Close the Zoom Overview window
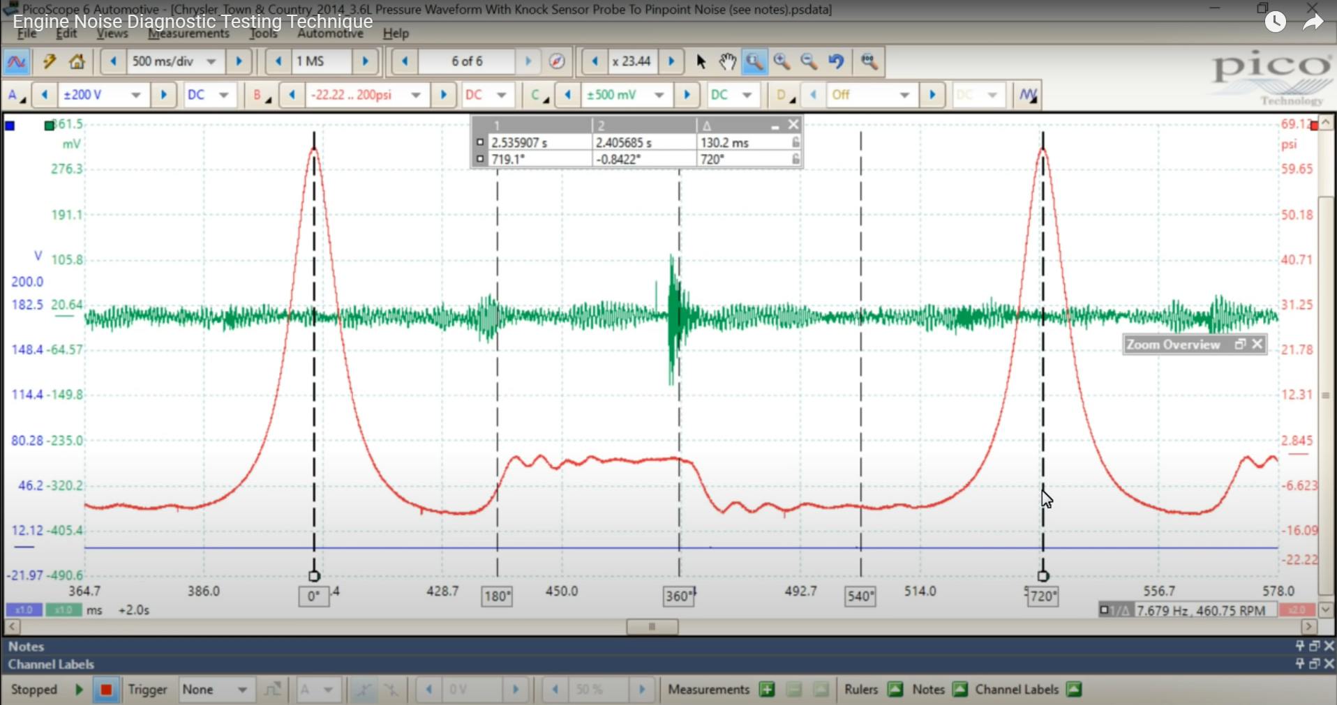 [1257, 344]
